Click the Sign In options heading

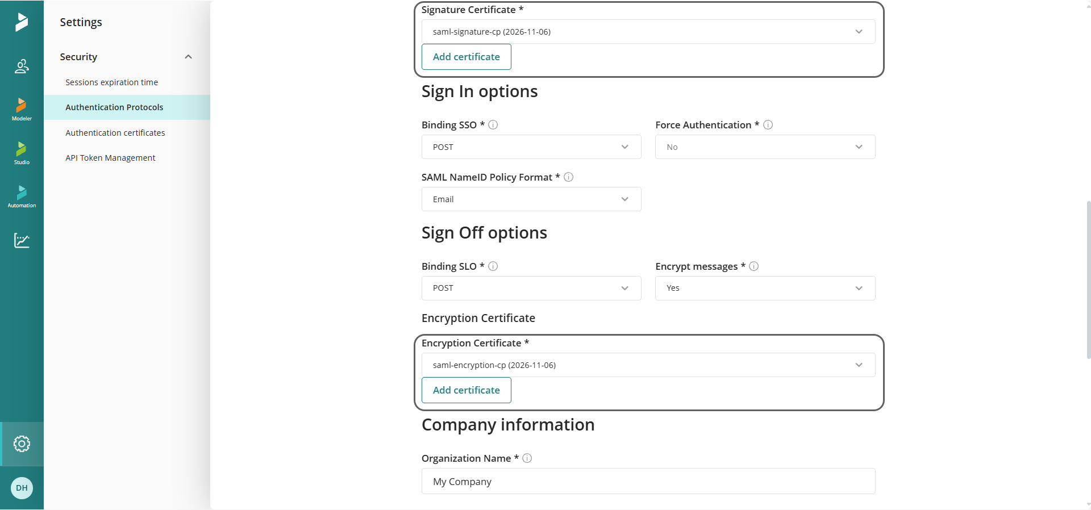(480, 91)
